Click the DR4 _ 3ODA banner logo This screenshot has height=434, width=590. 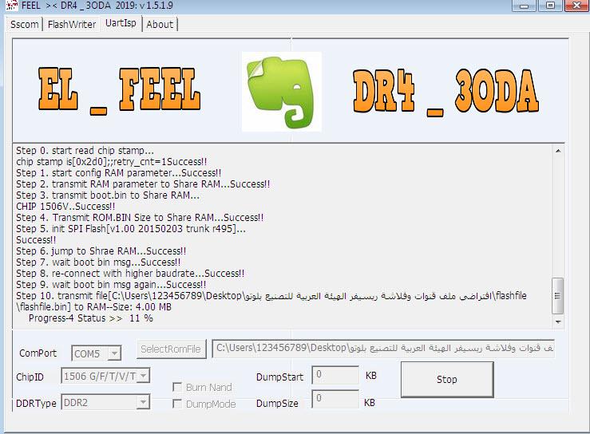click(445, 92)
